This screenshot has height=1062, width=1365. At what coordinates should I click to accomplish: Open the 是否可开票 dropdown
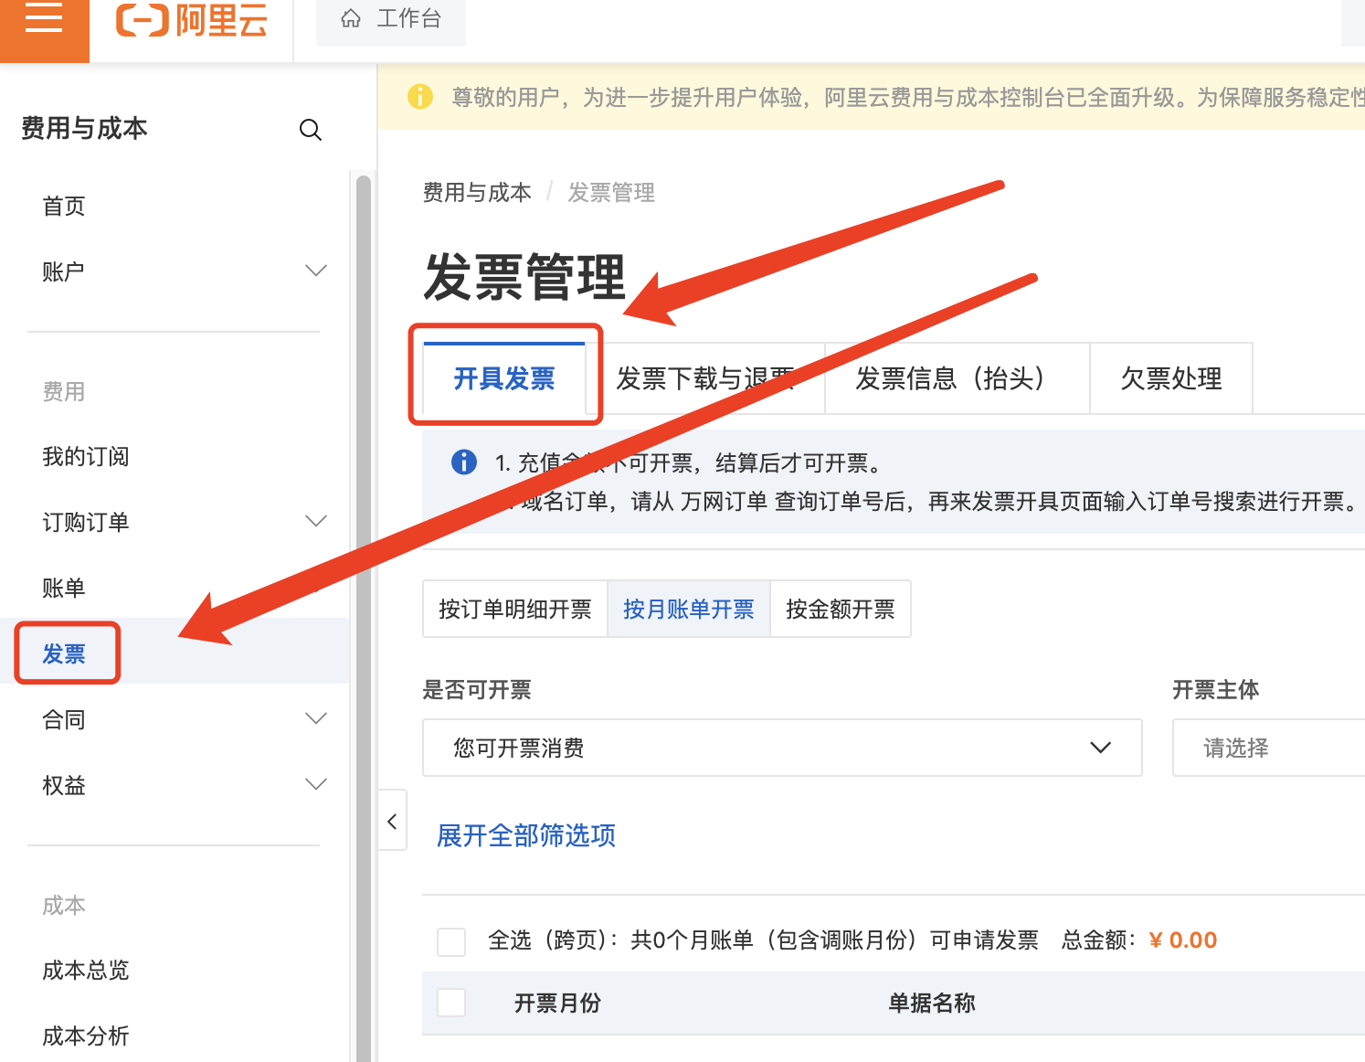[782, 748]
